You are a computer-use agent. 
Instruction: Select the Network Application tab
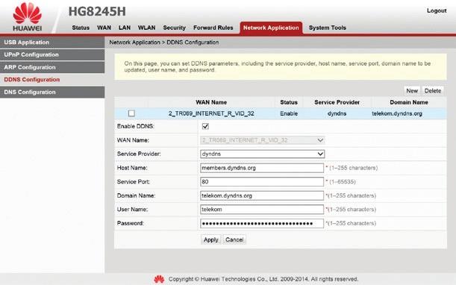(271, 28)
